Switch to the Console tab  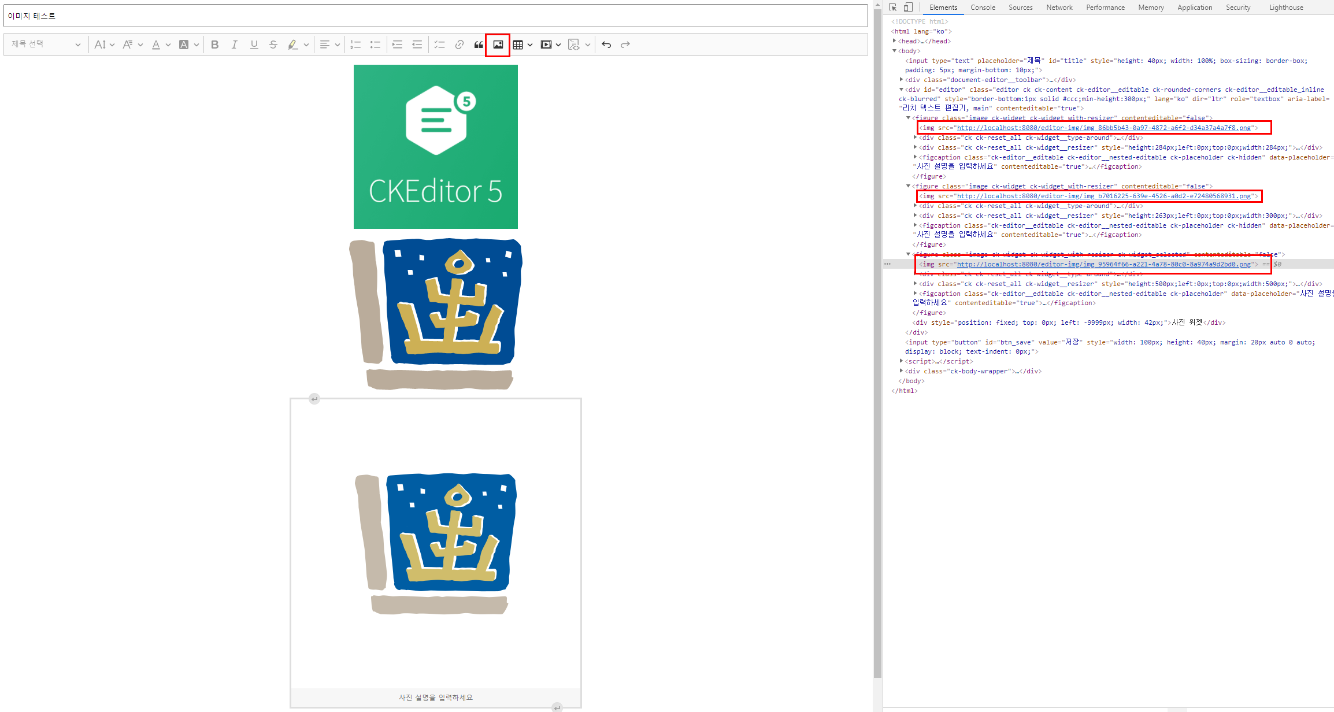pos(982,8)
